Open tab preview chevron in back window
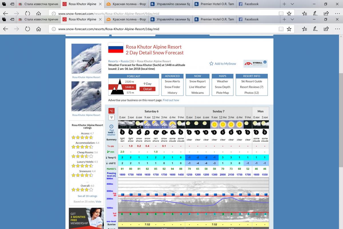Screen dimensions: 343x229 [x=292, y=4]
